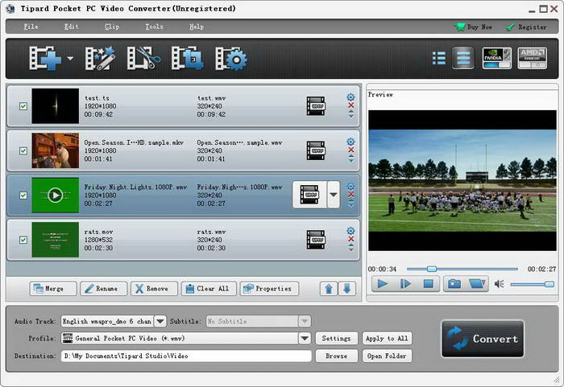Open the Add Video dropdown arrow
564x387 pixels.
(x=70, y=58)
